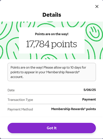Click the Membership Rewards® points payment value
The height and width of the screenshot is (139, 103).
tap(73, 109)
